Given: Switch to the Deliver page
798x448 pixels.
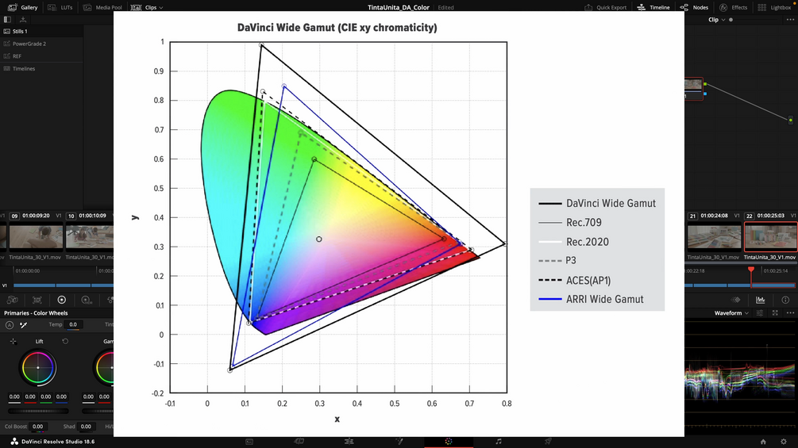Looking at the screenshot, I should click(x=548, y=442).
